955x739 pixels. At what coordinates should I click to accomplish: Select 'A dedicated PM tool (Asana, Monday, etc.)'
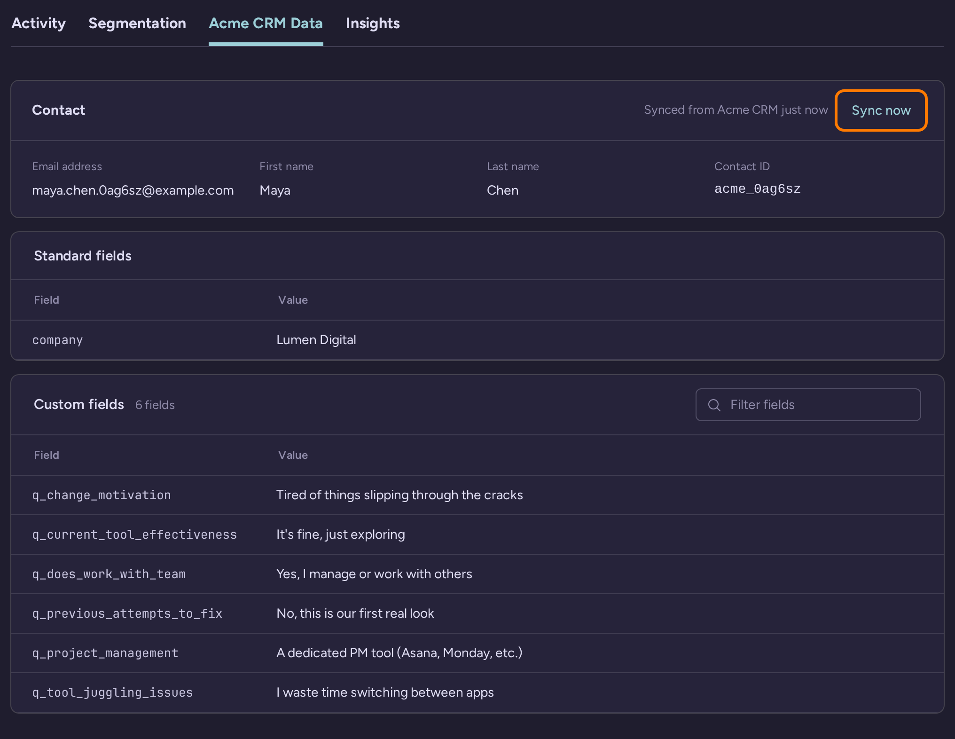click(x=399, y=653)
